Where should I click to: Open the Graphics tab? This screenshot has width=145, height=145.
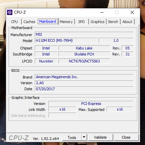pyautogui.click(x=98, y=22)
